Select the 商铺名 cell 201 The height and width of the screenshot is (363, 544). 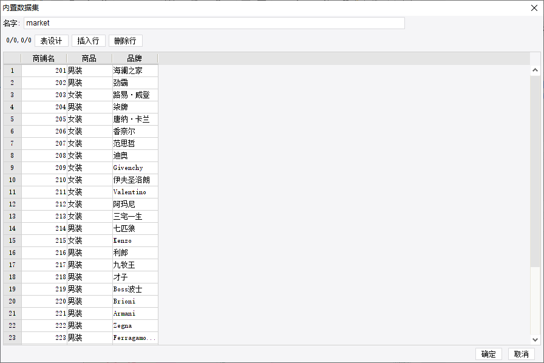click(44, 71)
